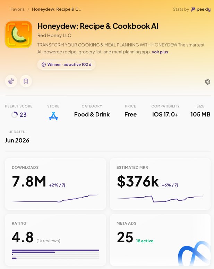Click the bottom one-star rating bar

coord(55,258)
